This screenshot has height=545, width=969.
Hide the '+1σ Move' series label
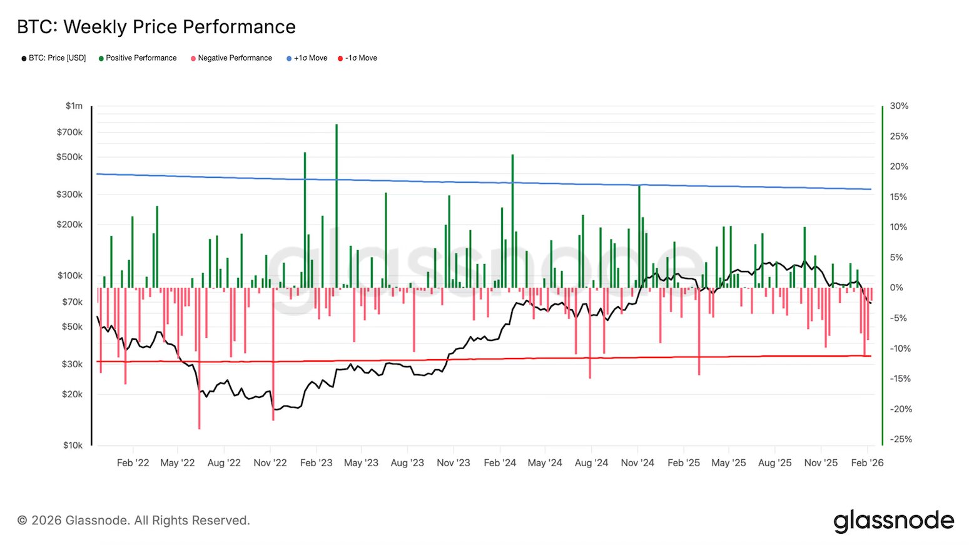pyautogui.click(x=310, y=58)
